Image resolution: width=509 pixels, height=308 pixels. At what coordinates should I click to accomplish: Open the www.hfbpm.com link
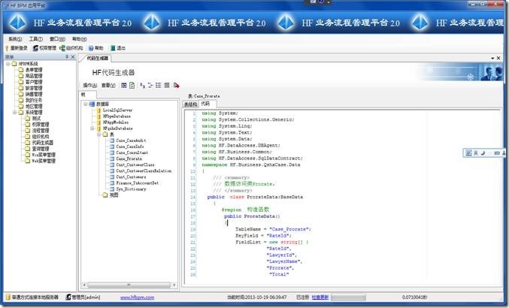(137, 297)
